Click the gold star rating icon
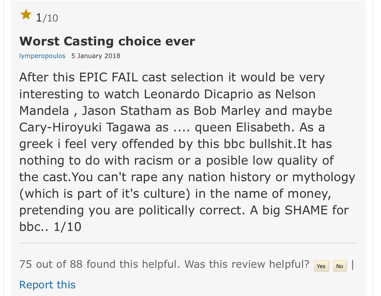 click(x=26, y=15)
